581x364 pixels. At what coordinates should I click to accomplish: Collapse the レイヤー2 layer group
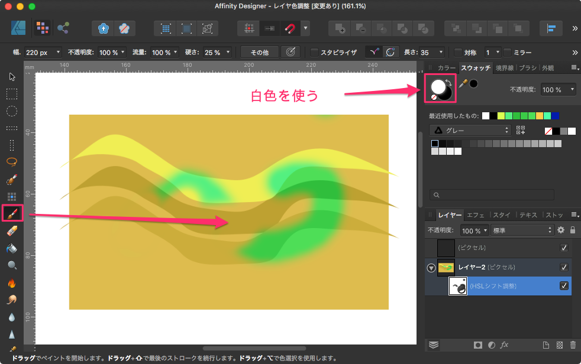point(431,268)
